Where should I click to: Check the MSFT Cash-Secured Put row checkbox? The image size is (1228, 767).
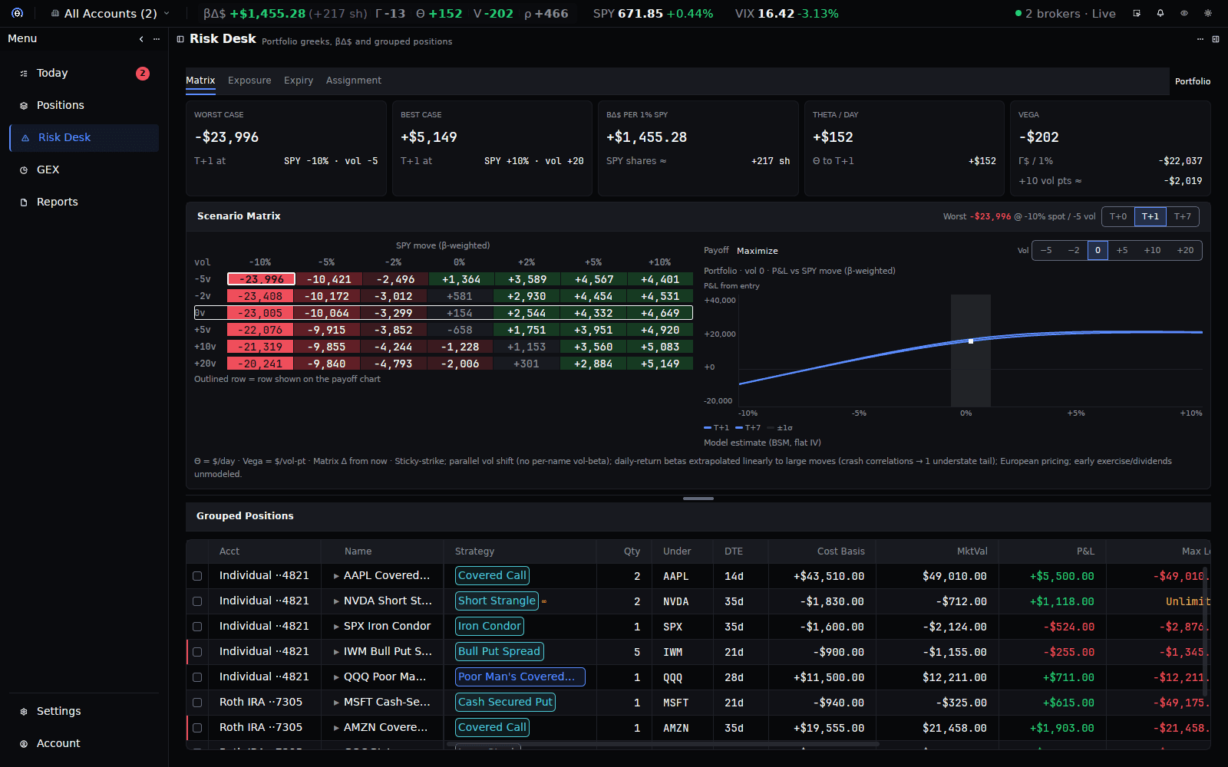[197, 703]
